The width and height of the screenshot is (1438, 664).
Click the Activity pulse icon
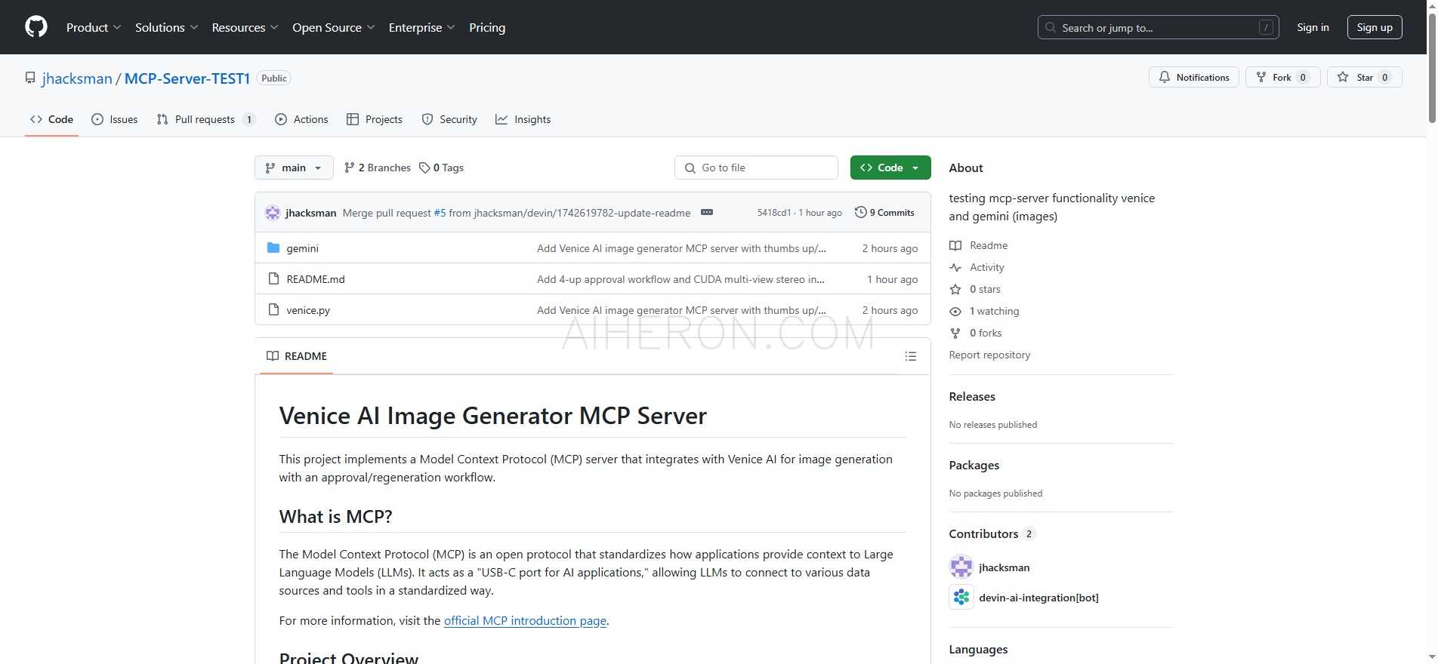coord(955,267)
